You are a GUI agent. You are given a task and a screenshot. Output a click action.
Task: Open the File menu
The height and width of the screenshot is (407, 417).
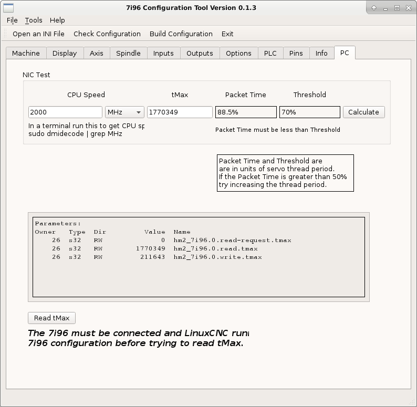pos(12,20)
